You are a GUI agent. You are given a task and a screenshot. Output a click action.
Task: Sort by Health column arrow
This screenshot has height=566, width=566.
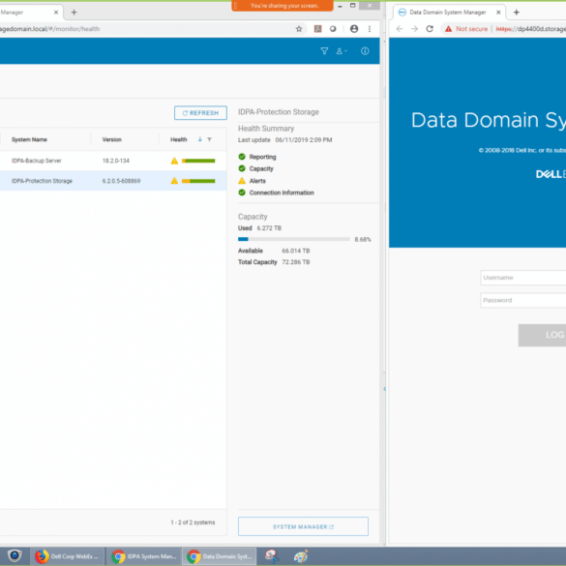point(200,139)
